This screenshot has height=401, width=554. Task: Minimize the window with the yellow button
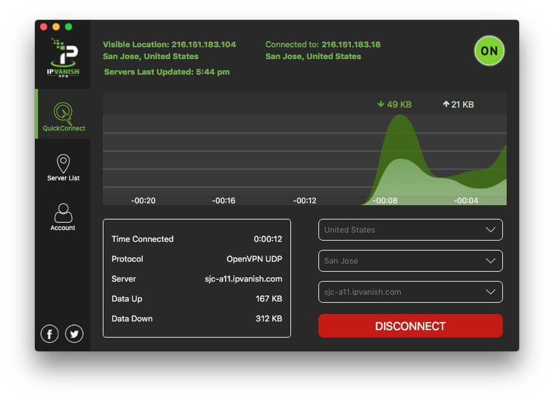click(56, 27)
